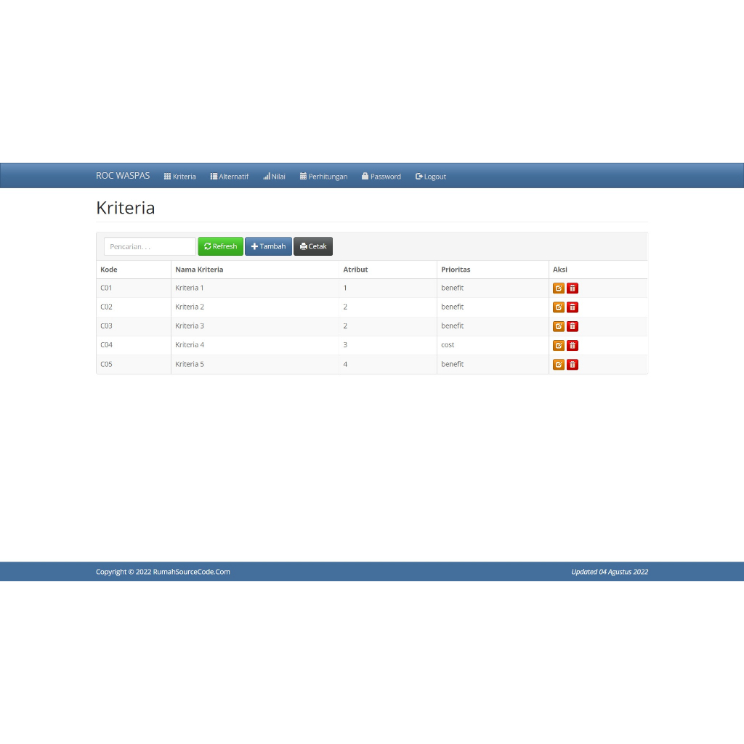744x744 pixels.
Task: Select the C05 code cell
Action: click(134, 365)
